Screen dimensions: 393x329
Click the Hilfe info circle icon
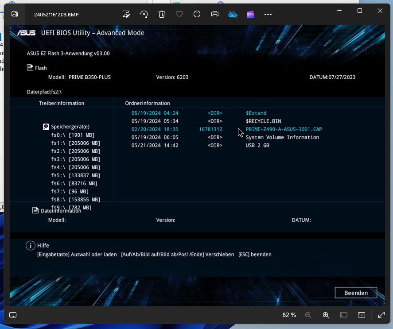point(31,246)
